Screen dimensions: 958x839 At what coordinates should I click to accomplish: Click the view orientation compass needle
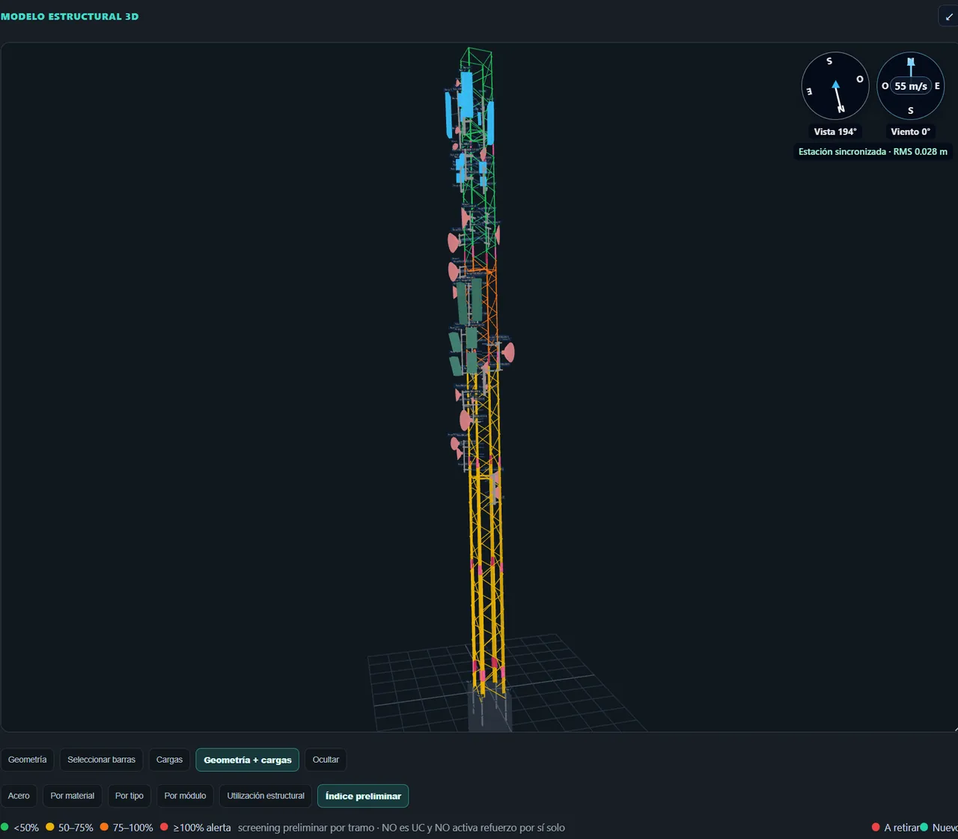(838, 96)
